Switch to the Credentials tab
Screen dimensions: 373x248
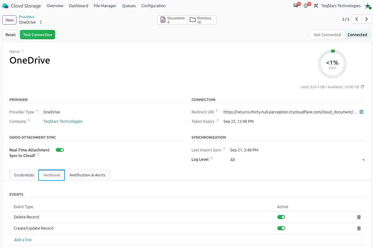pos(24,175)
